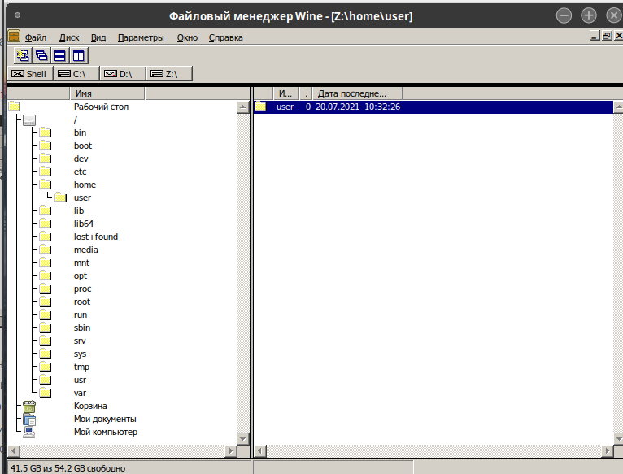Open the Файл menu
This screenshot has width=623, height=474.
click(36, 37)
